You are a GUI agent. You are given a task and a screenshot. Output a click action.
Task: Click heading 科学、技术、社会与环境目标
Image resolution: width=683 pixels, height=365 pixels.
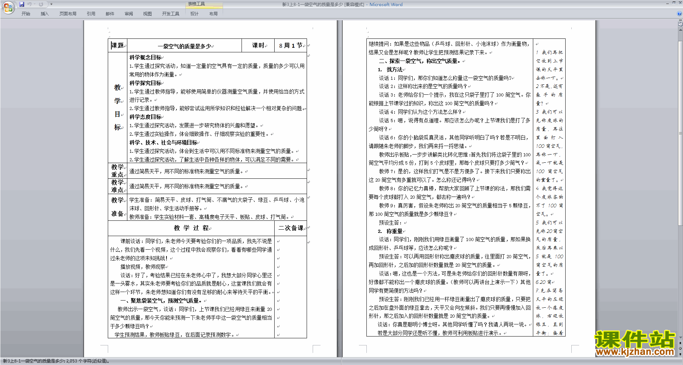[x=163, y=142]
